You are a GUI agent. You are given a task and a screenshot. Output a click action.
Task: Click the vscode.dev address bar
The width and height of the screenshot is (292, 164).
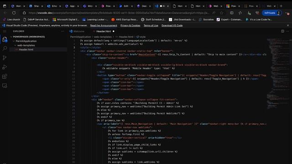[119, 13]
